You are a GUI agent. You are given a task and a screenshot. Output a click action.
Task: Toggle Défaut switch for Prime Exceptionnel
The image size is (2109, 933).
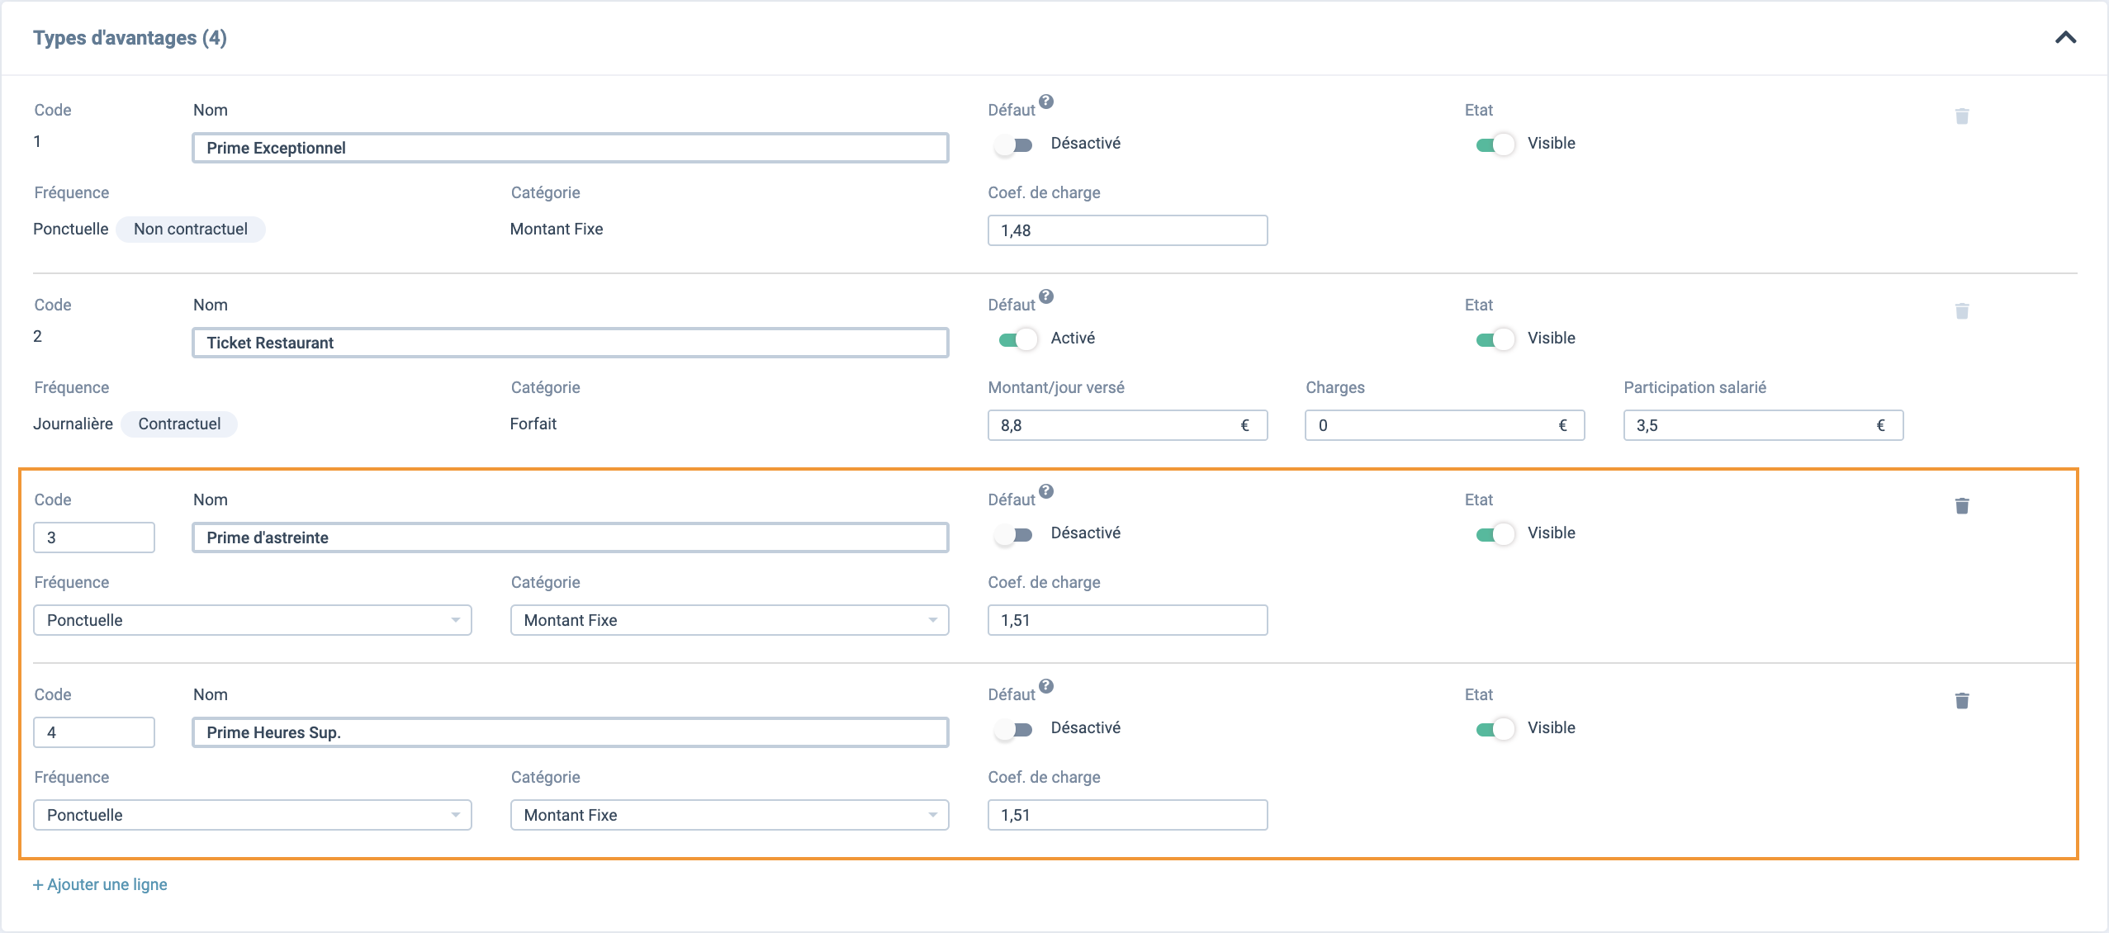1014,145
